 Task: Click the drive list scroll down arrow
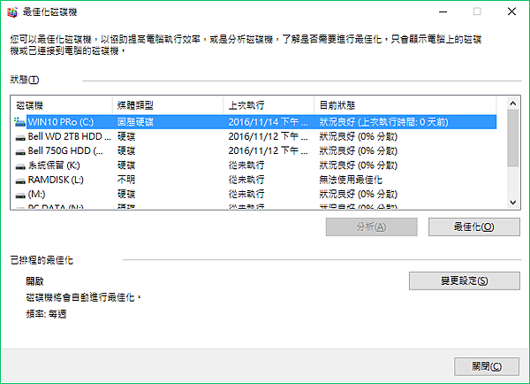click(x=513, y=203)
